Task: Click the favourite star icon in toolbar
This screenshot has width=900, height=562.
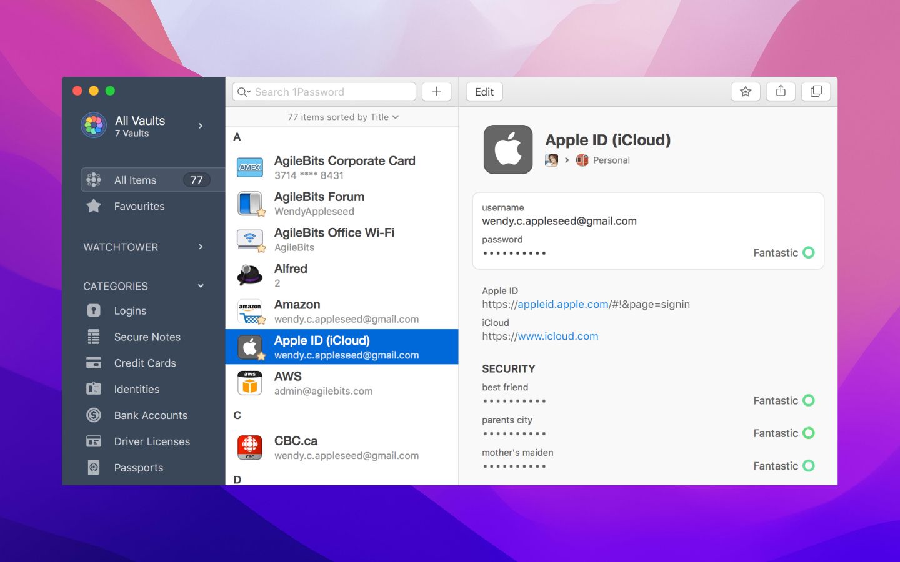Action: click(x=746, y=92)
